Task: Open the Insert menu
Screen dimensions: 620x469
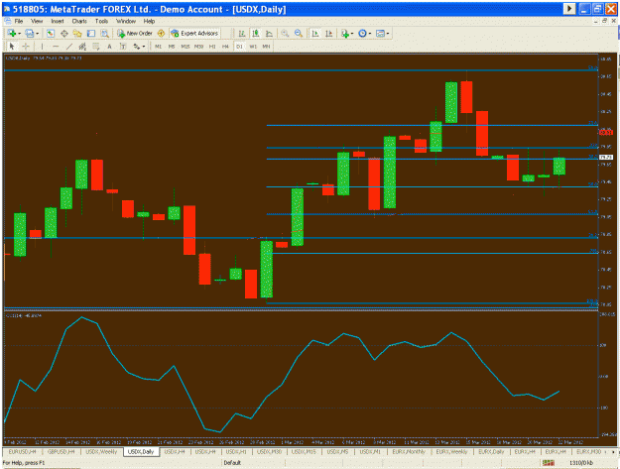Action: coord(58,21)
